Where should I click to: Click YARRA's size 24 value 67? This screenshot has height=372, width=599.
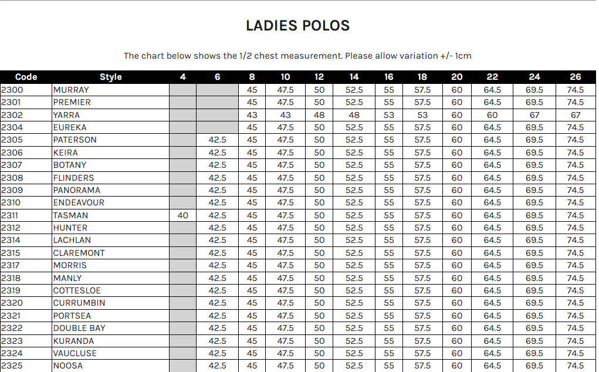[x=534, y=115]
